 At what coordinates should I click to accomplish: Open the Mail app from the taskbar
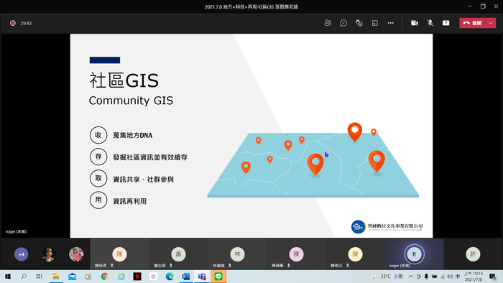coord(72,277)
